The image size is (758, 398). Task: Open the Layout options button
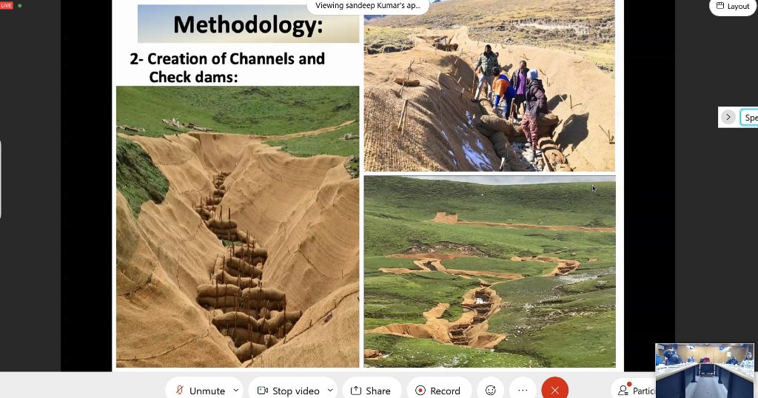point(733,6)
